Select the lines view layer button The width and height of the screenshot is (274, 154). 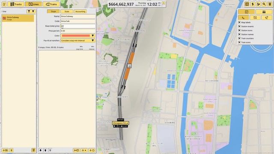[255, 18]
